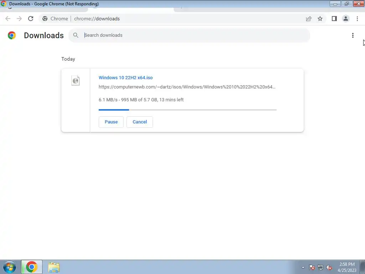Screen dimensions: 365x274
Task: Share this page via share icon
Action: (x=309, y=19)
